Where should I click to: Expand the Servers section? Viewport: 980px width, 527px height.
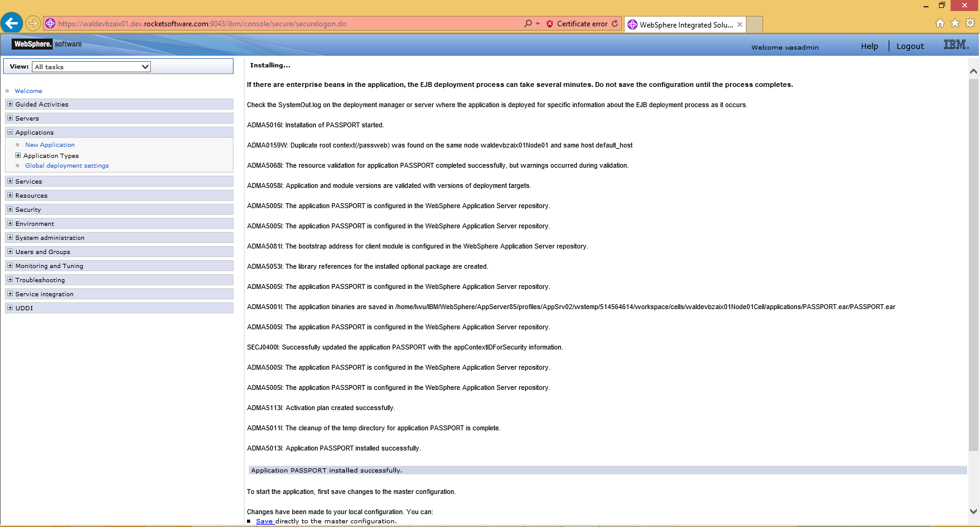10,118
